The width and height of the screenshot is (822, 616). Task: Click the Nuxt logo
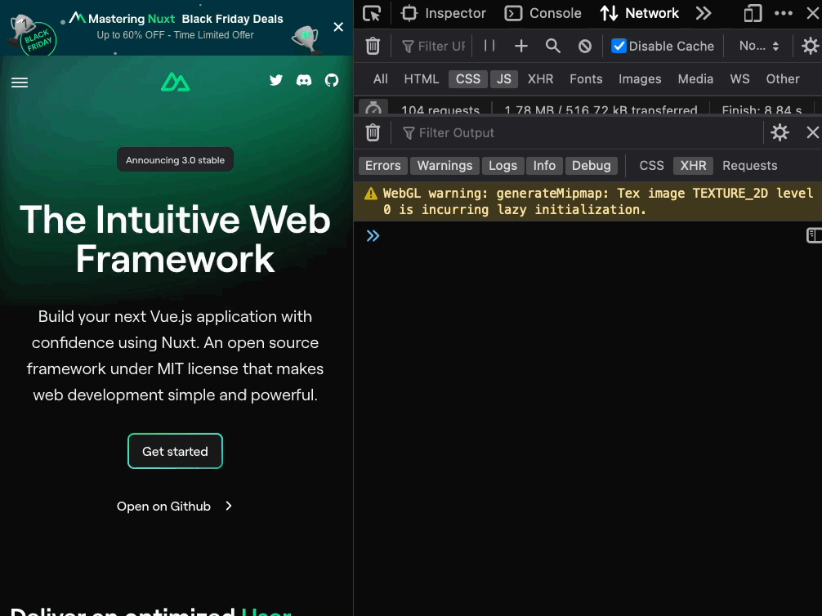[175, 83]
